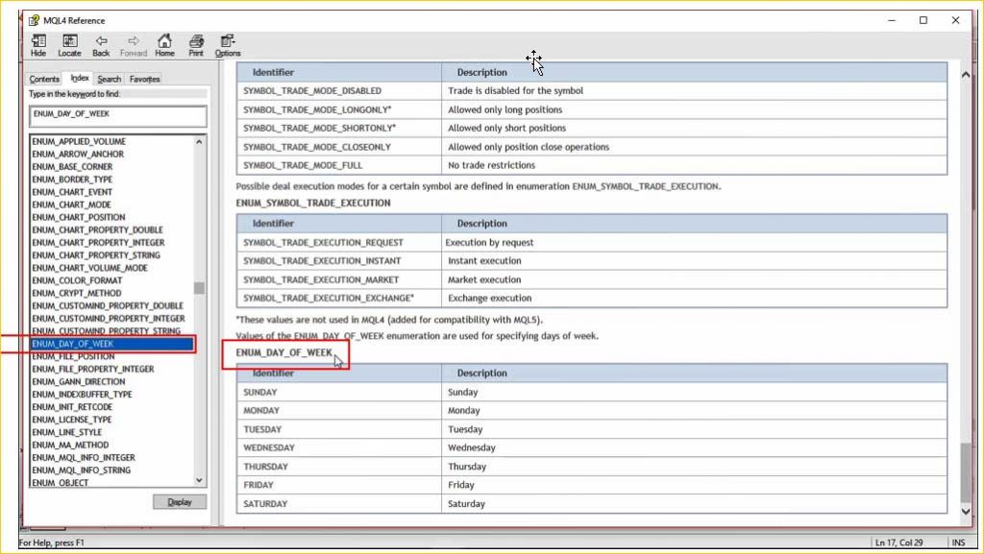Screen dimensions: 984x554
Task: Select ENUM_APPLIED_VOLUME in index list
Action: [x=79, y=142]
